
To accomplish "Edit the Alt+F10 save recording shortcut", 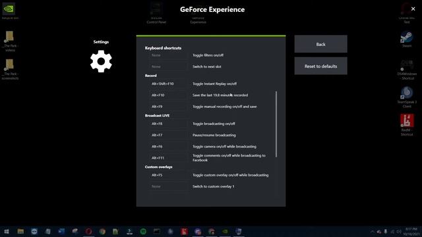I will pyautogui.click(x=167, y=95).
